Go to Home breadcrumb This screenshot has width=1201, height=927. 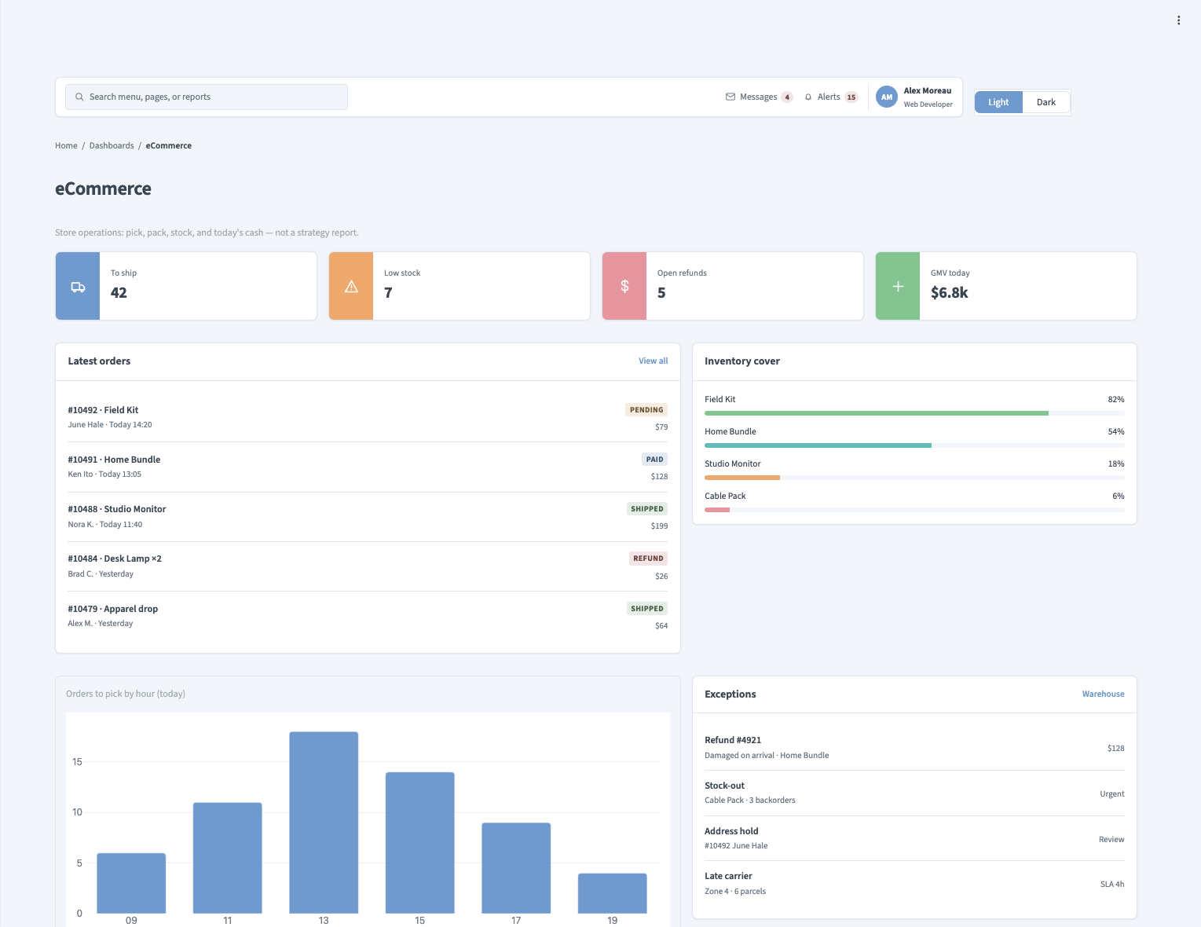[66, 146]
